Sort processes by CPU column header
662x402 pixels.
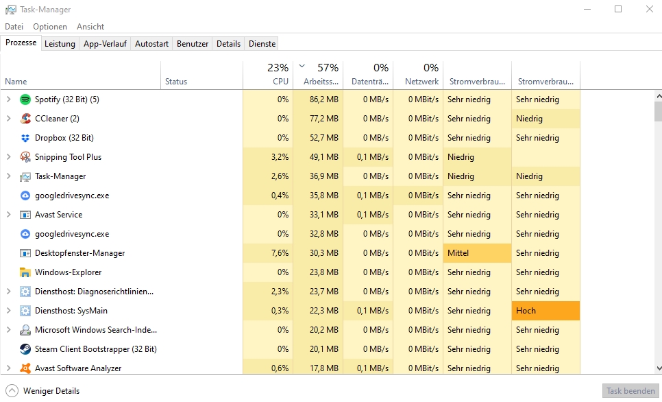pos(268,74)
